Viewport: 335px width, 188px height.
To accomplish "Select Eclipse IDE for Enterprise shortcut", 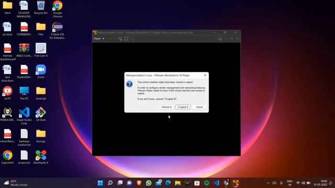I will (x=58, y=30).
